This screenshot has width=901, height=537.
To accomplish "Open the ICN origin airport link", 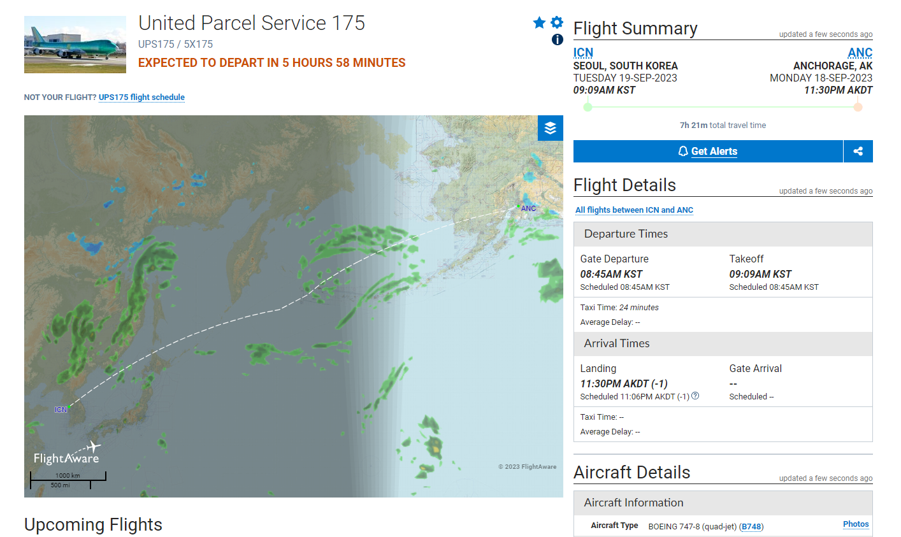I will click(x=583, y=53).
